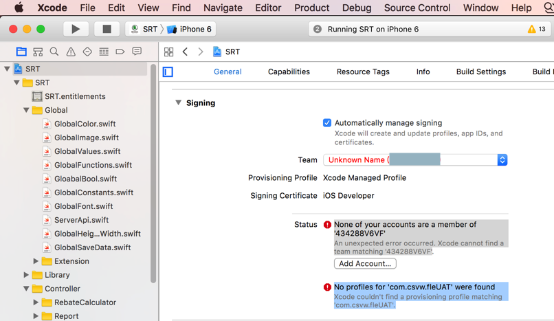
Task: Click the navigator vertical scrollbar
Action: coord(153,172)
